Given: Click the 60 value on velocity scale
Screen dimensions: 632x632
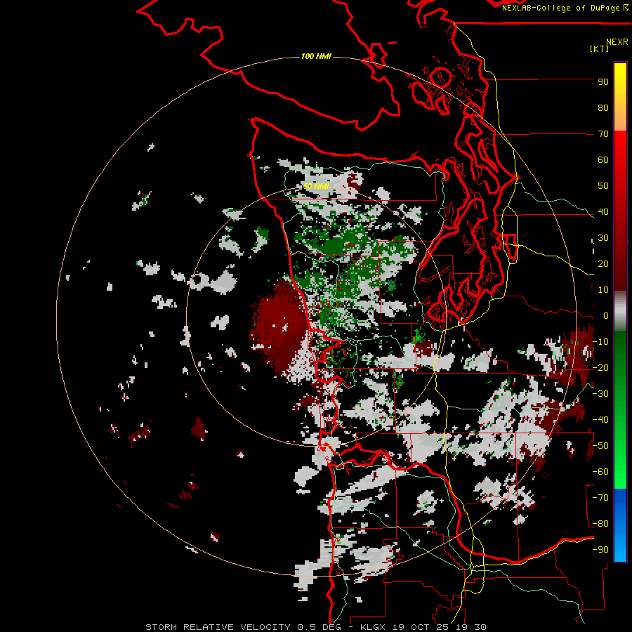Looking at the screenshot, I should pos(603,159).
